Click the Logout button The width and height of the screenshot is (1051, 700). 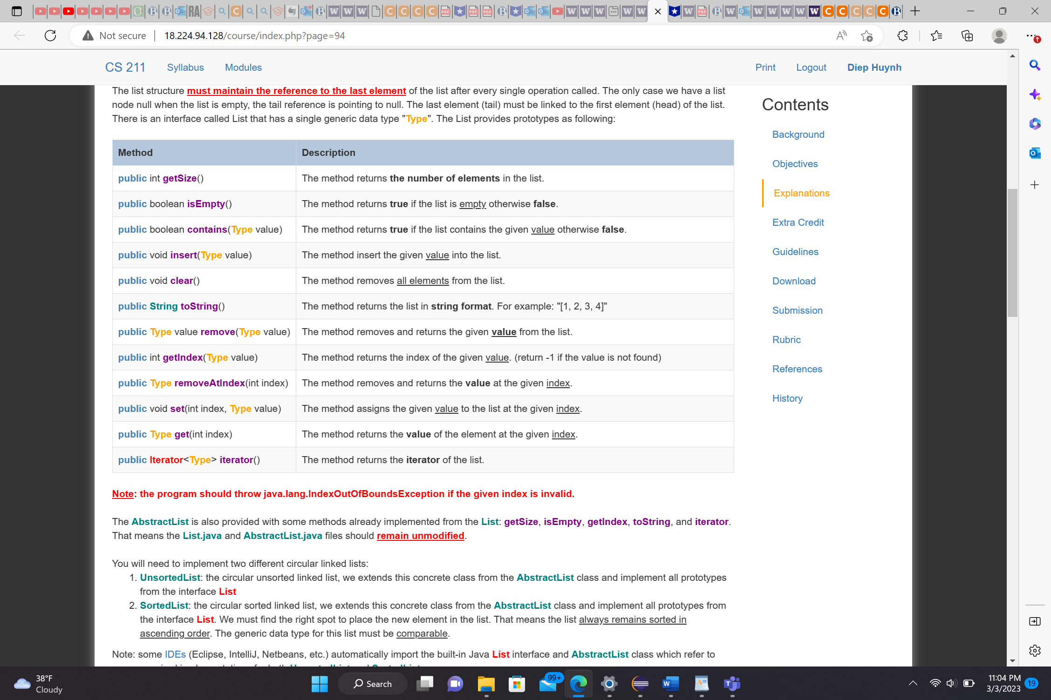pyautogui.click(x=811, y=67)
